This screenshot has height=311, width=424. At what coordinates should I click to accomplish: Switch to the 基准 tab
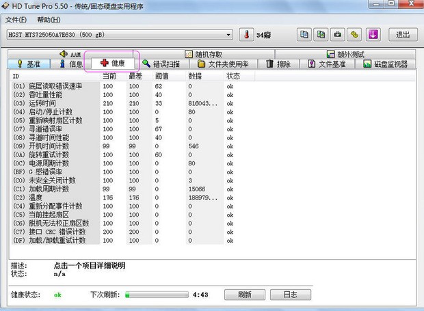coord(29,64)
